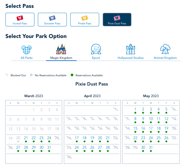Click the Blocked Out slash legend icon

[7, 75]
